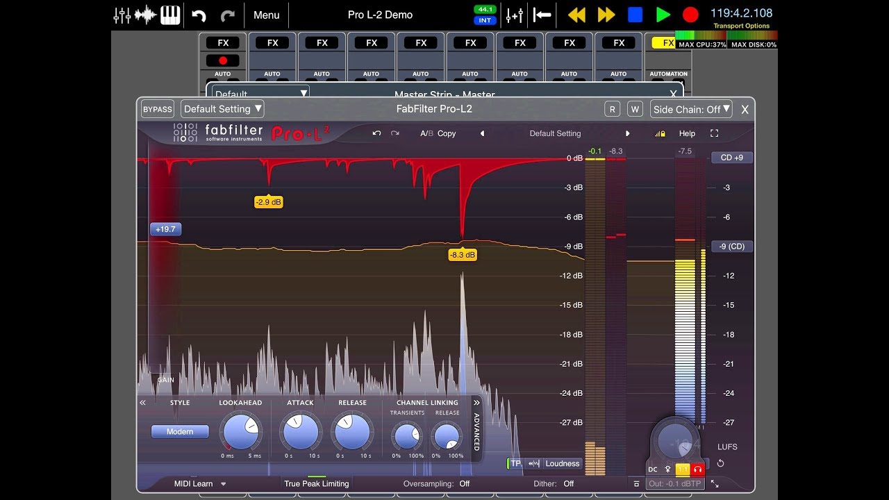Open the Help menu
Viewport: 889px width, 500px height.
click(687, 133)
